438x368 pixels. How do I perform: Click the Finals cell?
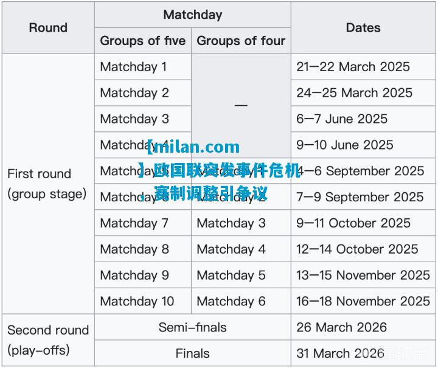pos(193,353)
